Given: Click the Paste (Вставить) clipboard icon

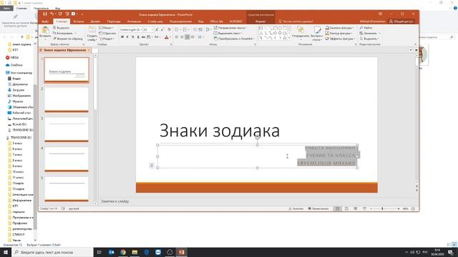Looking at the screenshot, I should (x=45, y=30).
